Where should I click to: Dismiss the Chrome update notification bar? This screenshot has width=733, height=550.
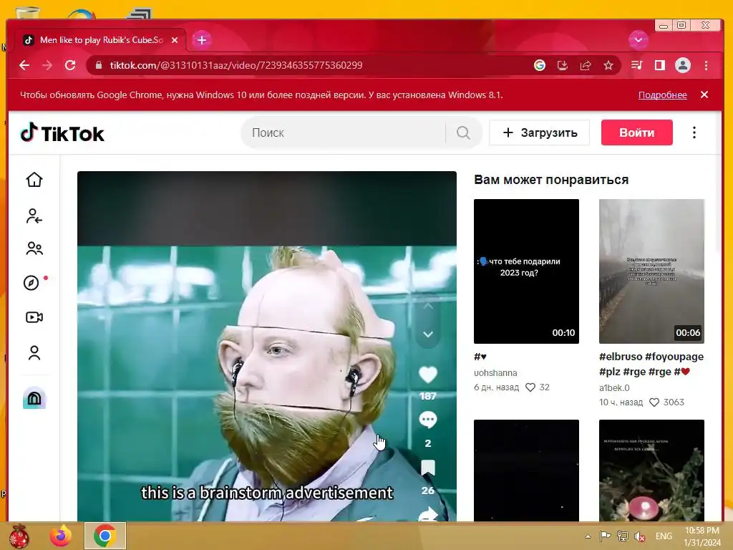coord(704,95)
